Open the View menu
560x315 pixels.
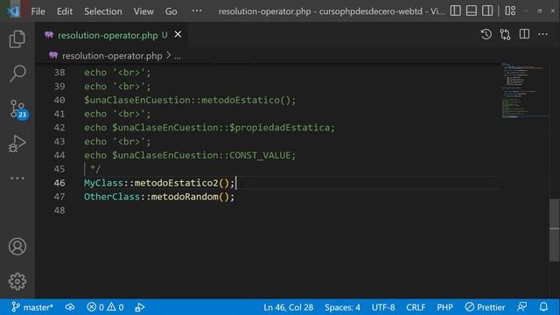tap(143, 11)
